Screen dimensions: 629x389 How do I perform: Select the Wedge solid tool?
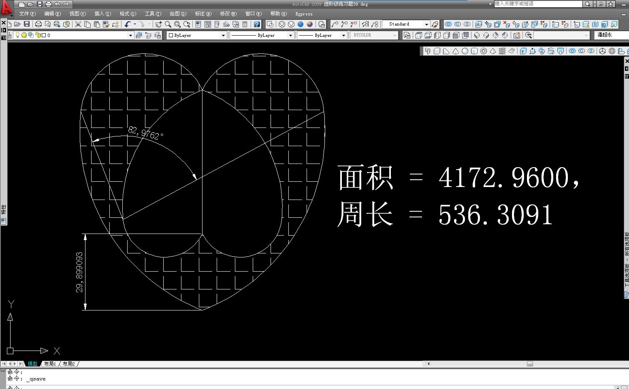tap(446, 51)
